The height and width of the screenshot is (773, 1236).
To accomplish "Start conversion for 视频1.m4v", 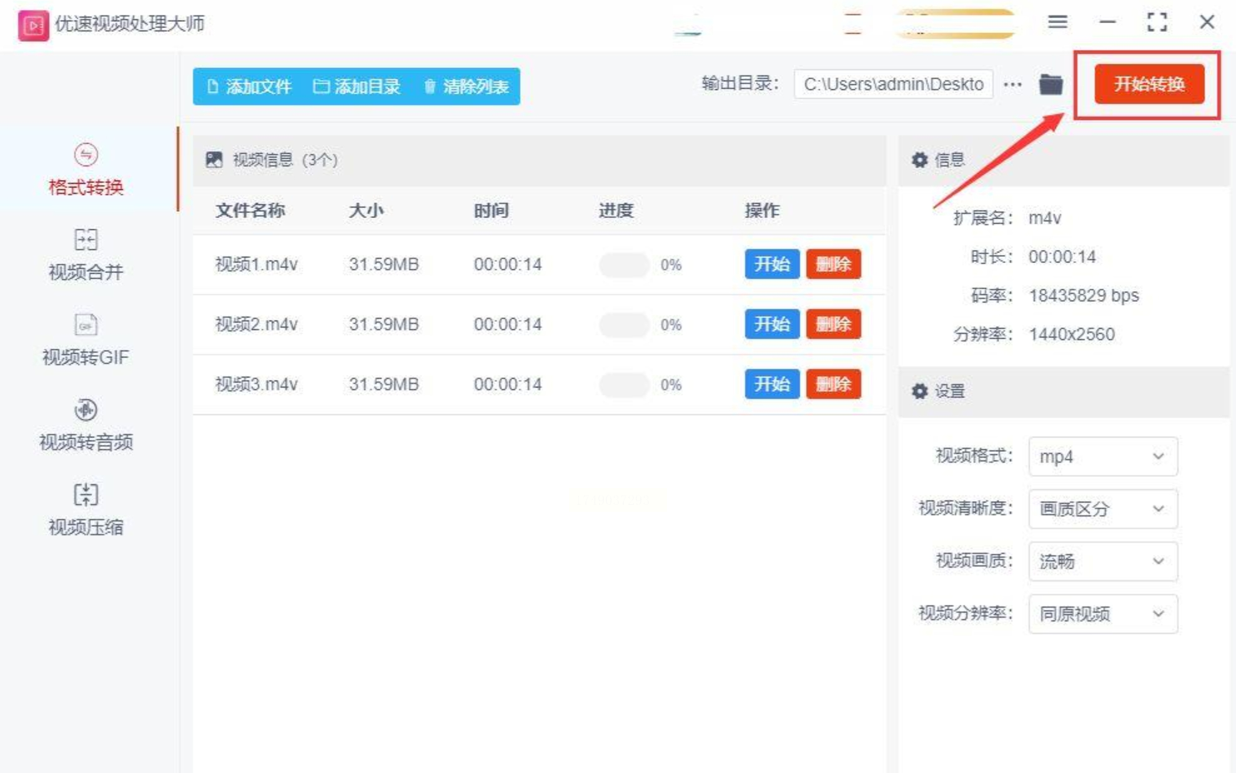I will click(x=772, y=264).
